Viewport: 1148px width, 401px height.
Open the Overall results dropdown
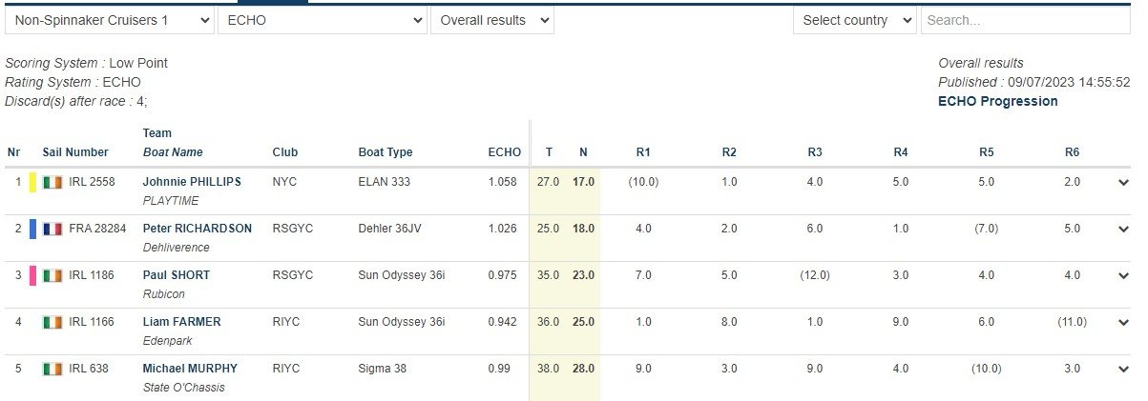[491, 20]
